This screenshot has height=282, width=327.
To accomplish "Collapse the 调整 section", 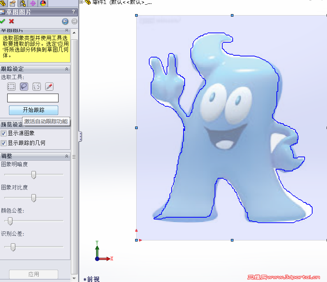I will pyautogui.click(x=67, y=156).
